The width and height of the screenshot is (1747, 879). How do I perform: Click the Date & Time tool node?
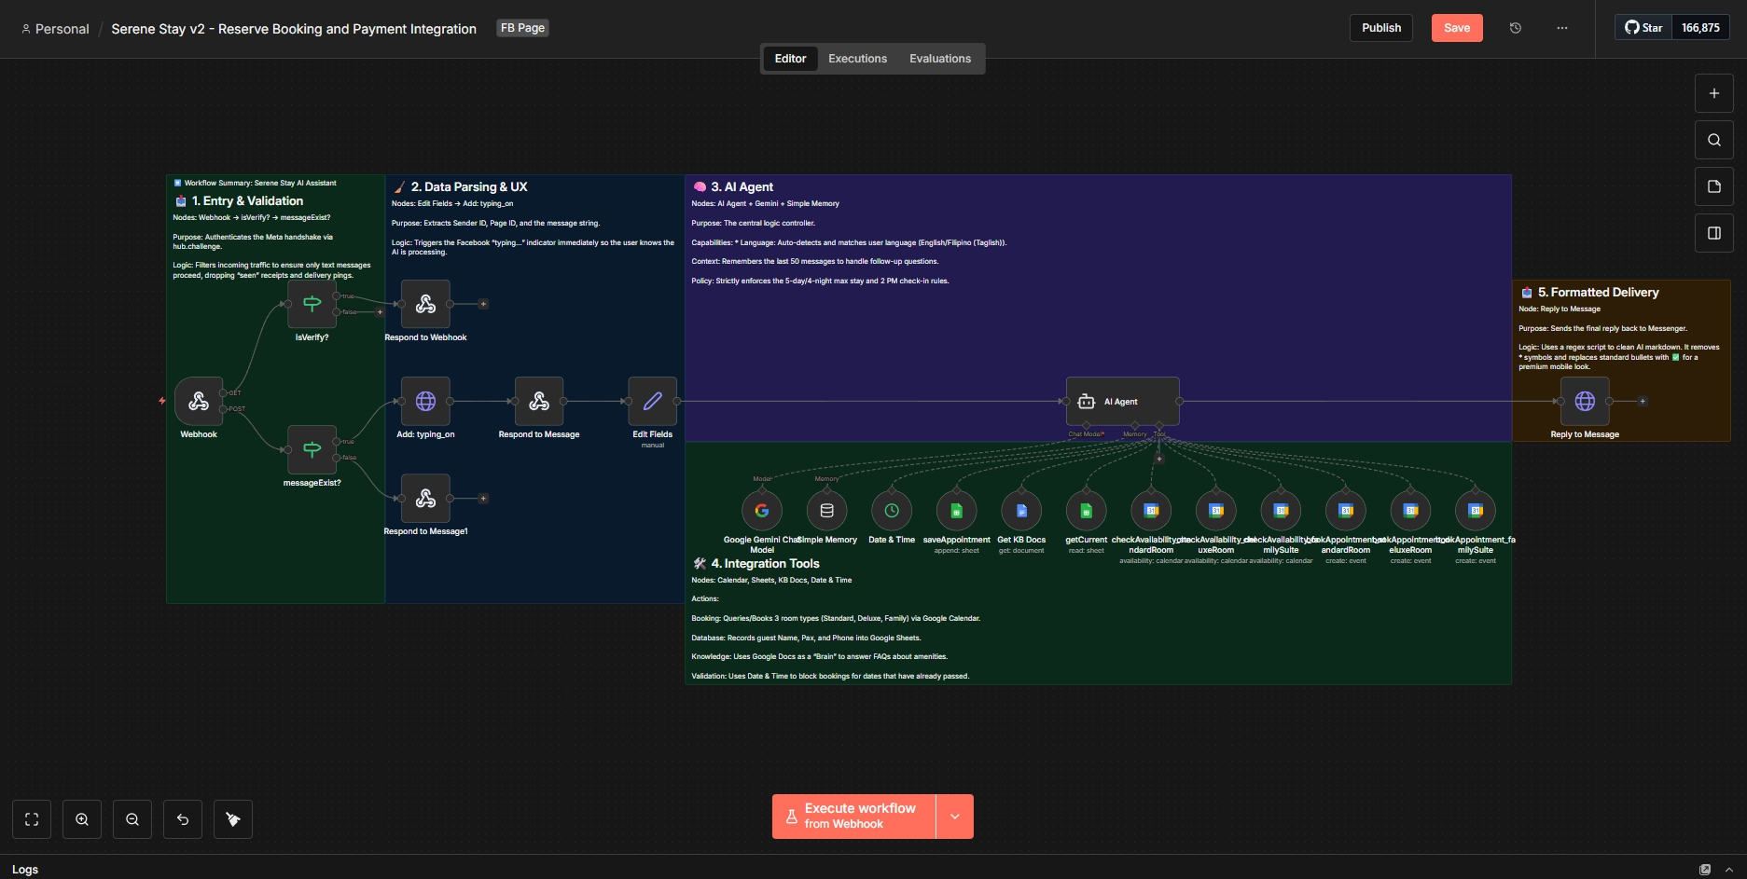(x=892, y=511)
